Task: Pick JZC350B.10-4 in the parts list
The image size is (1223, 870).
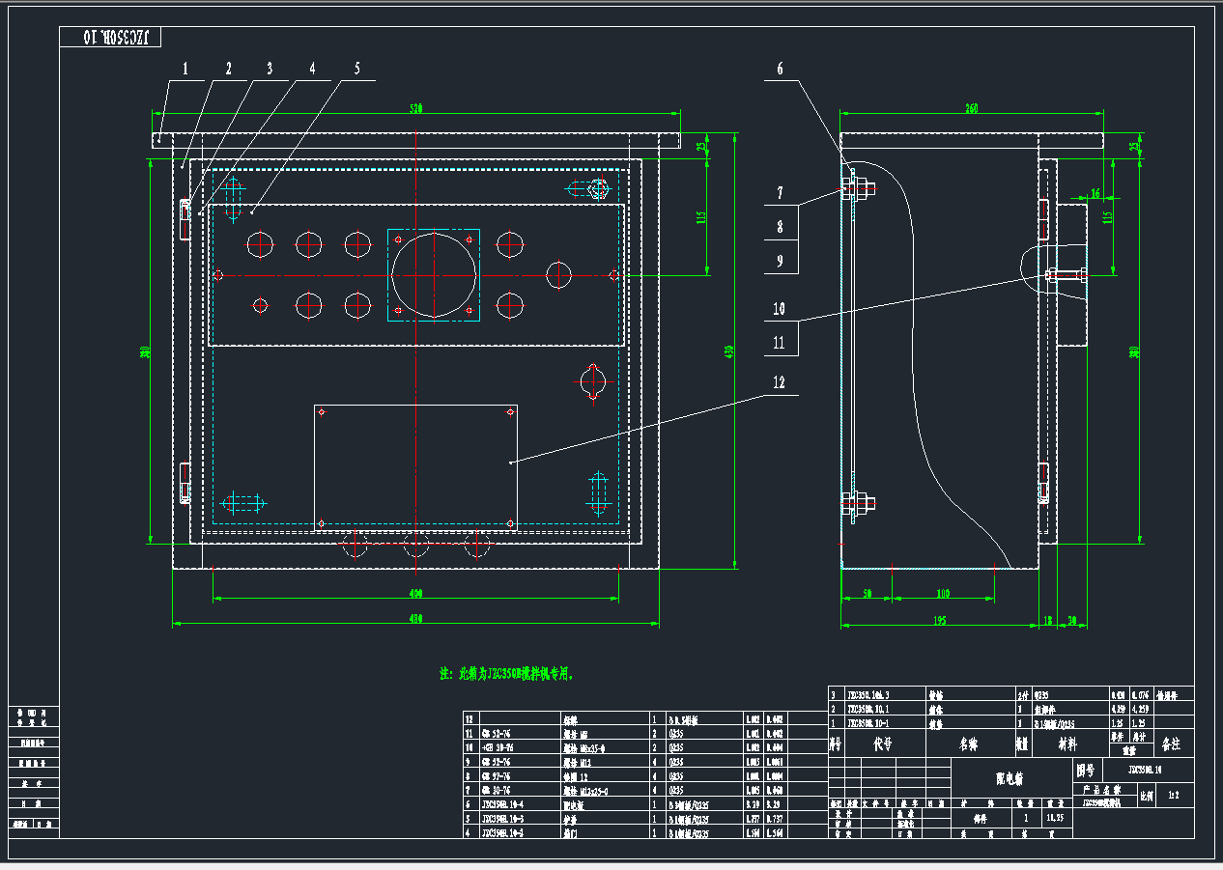Action: (503, 804)
